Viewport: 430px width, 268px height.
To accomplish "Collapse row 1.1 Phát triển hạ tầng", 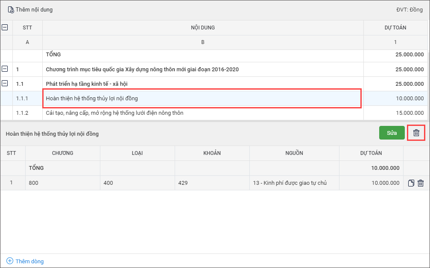I will click(x=5, y=84).
